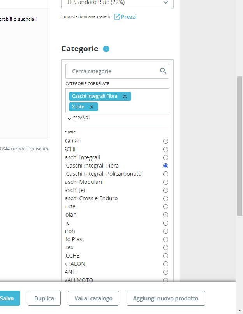This screenshot has height=314, width=243.
Task: Select the Caschi Integrali Policarbonato radio button
Action: point(166,174)
